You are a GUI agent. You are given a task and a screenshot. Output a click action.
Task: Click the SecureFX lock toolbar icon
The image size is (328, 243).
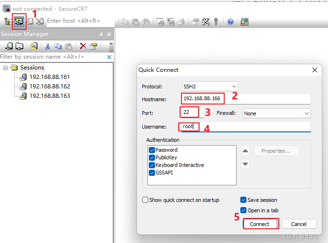pos(244,22)
